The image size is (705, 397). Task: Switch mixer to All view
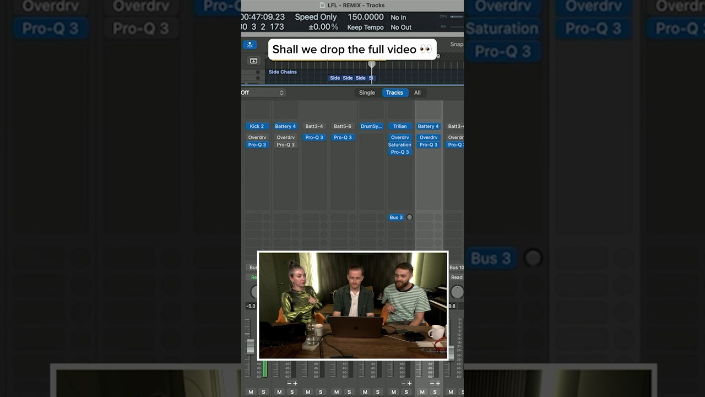pyautogui.click(x=417, y=93)
